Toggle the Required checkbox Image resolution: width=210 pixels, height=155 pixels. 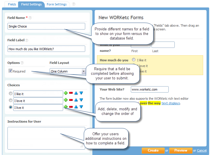point(10,71)
